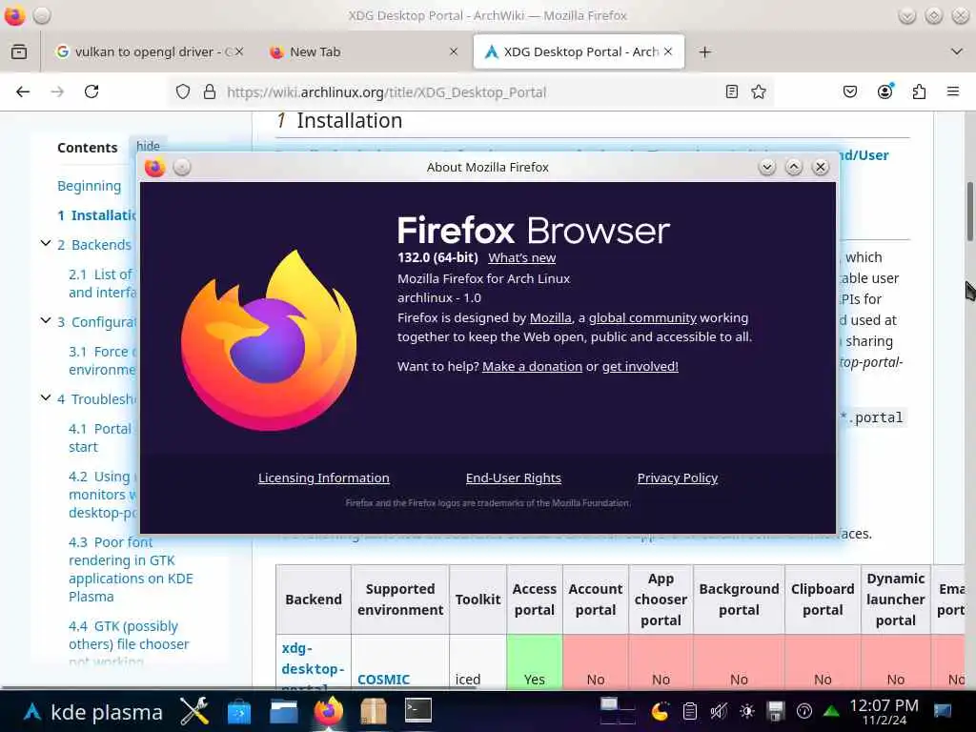Open the list all tabs dropdown arrow

click(957, 51)
